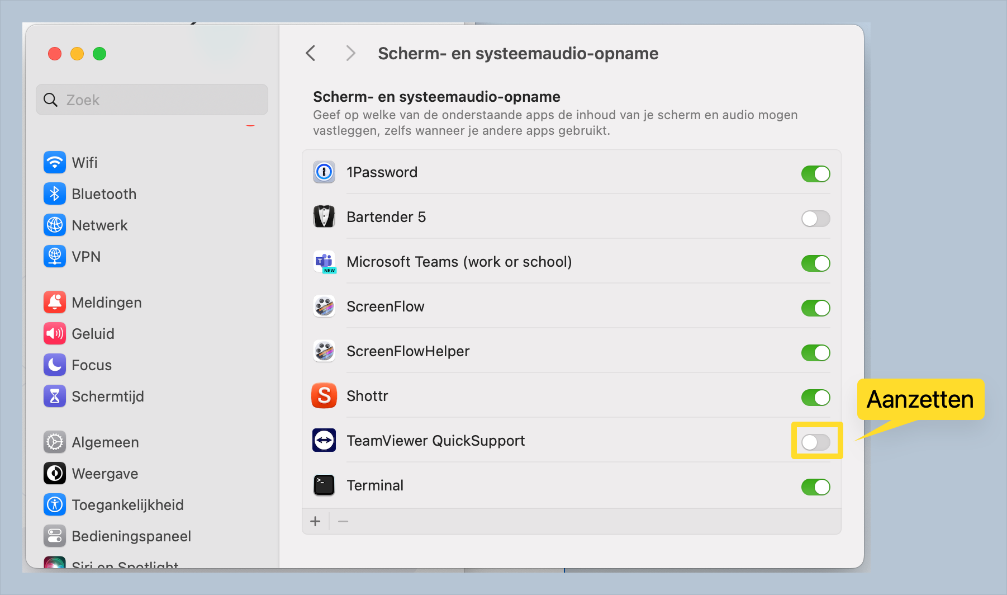Click the Terminal app icon
Screen dimensions: 1007x595
pos(324,485)
